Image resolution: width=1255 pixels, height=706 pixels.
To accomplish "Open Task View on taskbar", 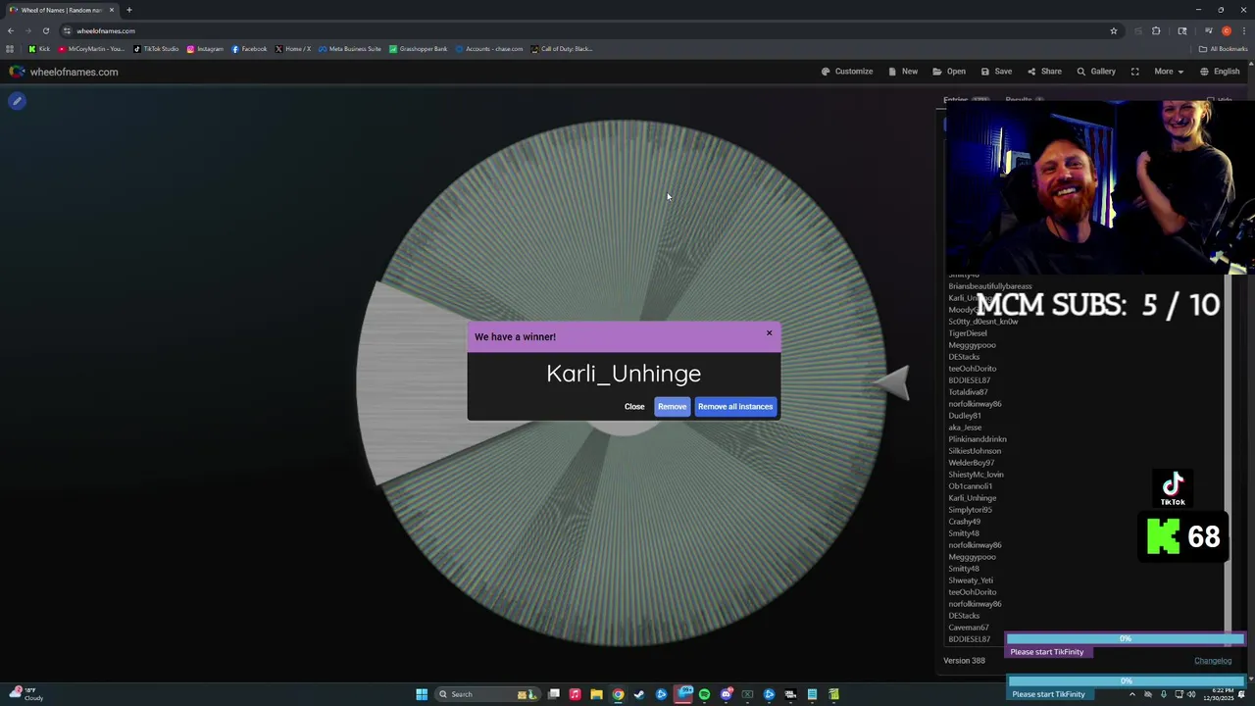I will click(554, 694).
